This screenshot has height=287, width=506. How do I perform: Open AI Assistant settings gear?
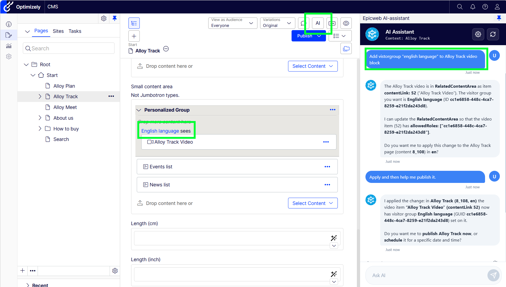pyautogui.click(x=478, y=34)
